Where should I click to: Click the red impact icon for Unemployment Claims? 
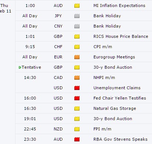(x=77, y=88)
